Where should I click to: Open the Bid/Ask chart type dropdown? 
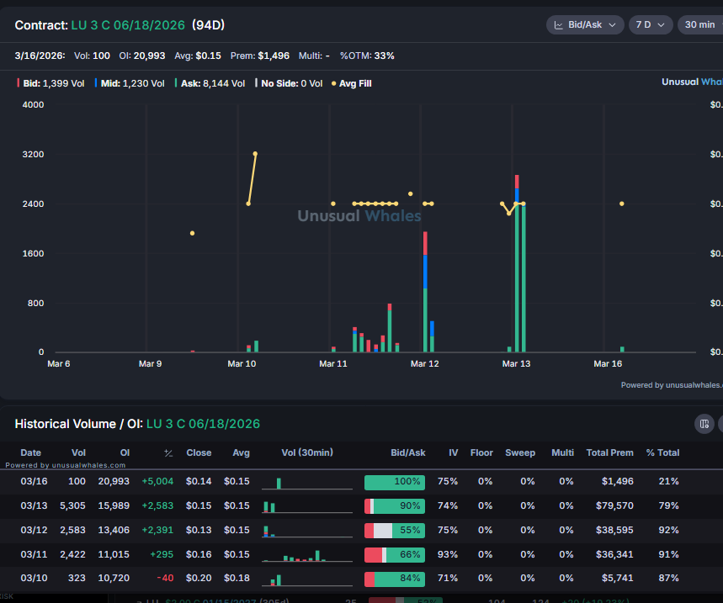[x=585, y=25]
